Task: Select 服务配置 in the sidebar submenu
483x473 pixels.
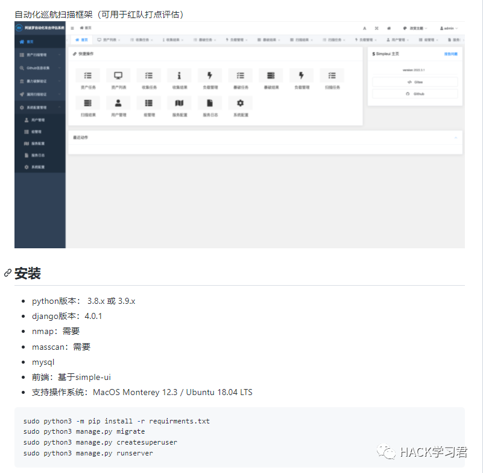Action: click(x=40, y=144)
